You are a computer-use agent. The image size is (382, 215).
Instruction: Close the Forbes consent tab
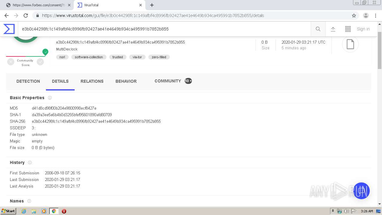tap(69, 5)
